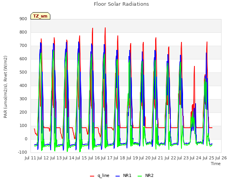Click the 600 y-axis tick label
This screenshot has width=244, height=183.
23,59
